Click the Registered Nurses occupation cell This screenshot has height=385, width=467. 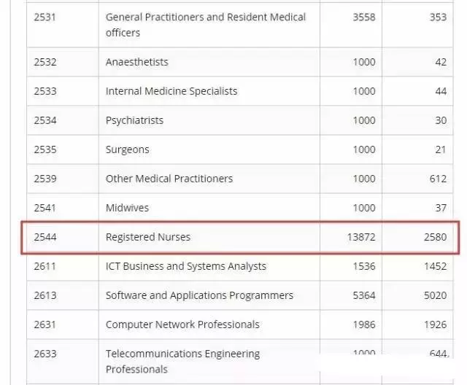click(147, 237)
